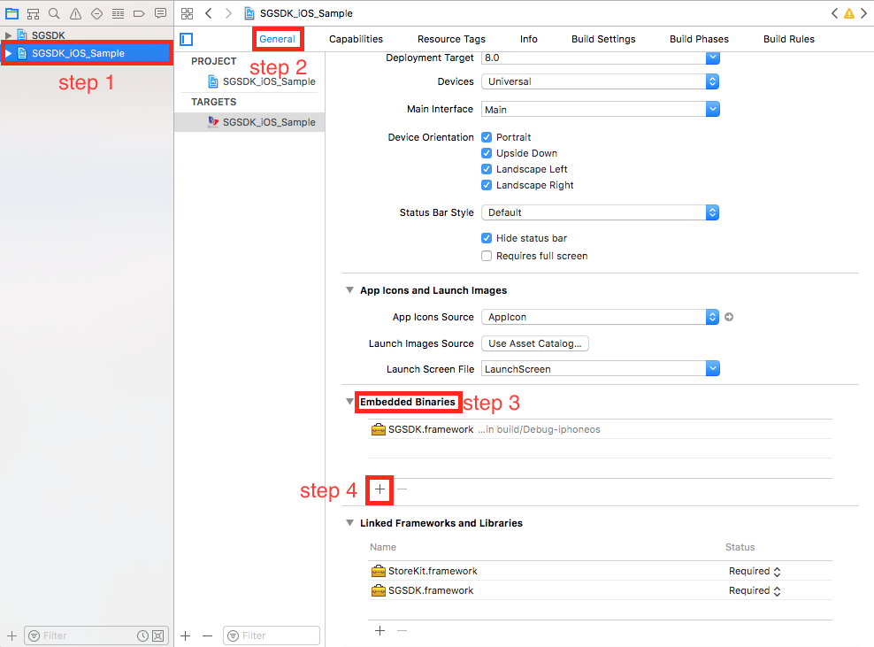Open the Info tab
This screenshot has height=647, width=874.
pyautogui.click(x=528, y=39)
